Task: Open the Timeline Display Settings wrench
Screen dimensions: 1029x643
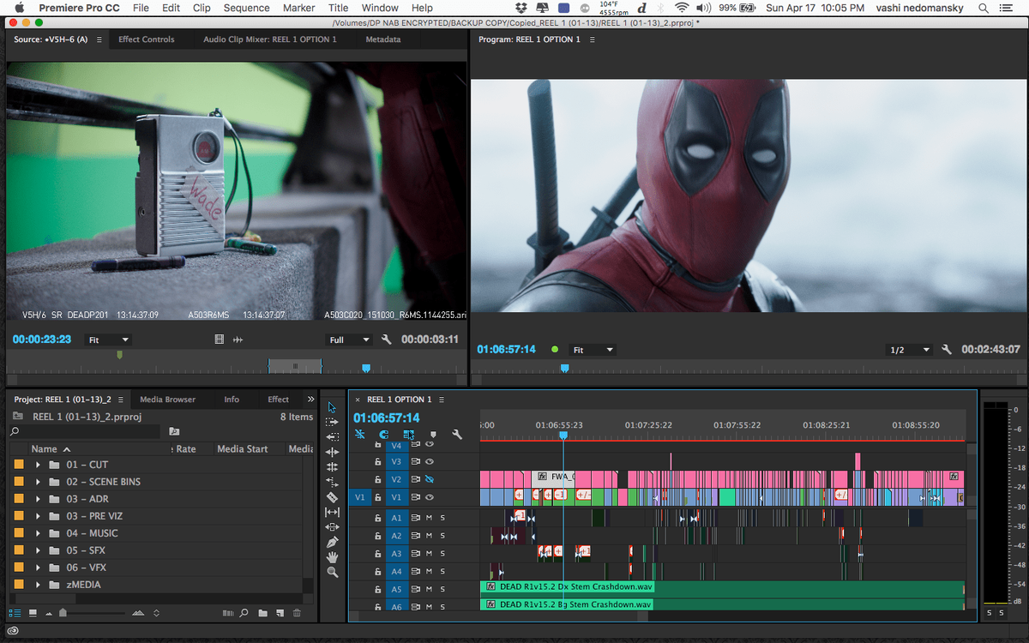Action: [x=457, y=434]
